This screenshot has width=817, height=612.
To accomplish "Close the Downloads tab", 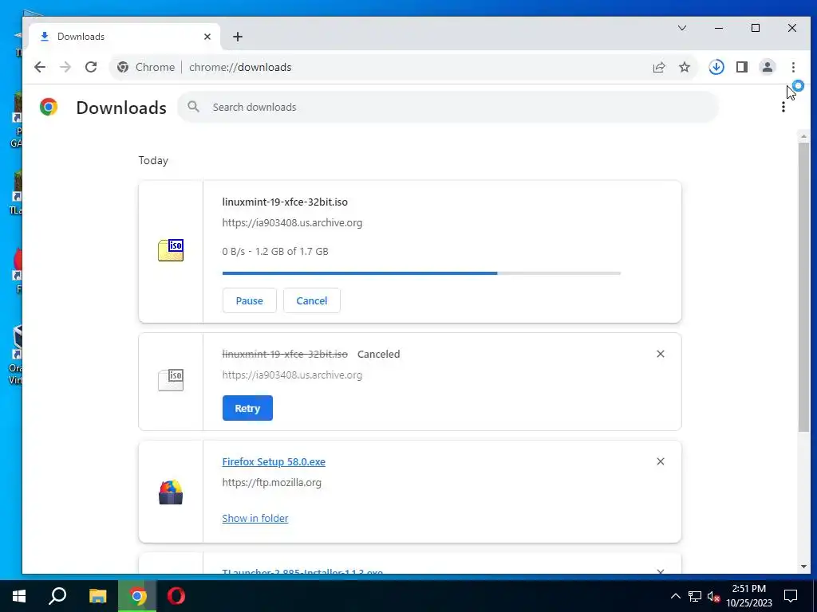I will click(207, 37).
